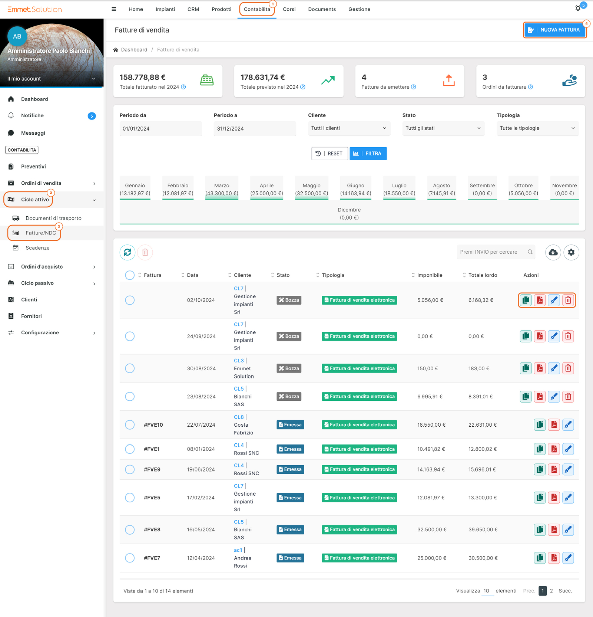This screenshot has width=593, height=617.
Task: Click the refresh table icon
Action: (x=127, y=252)
